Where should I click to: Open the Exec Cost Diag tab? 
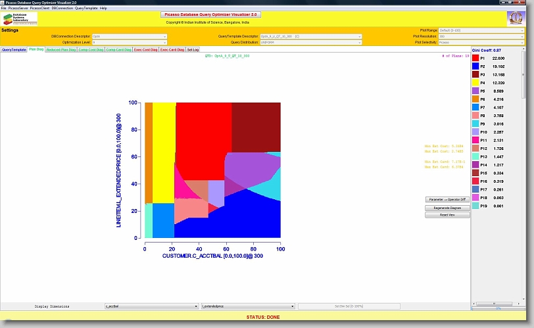pyautogui.click(x=146, y=49)
